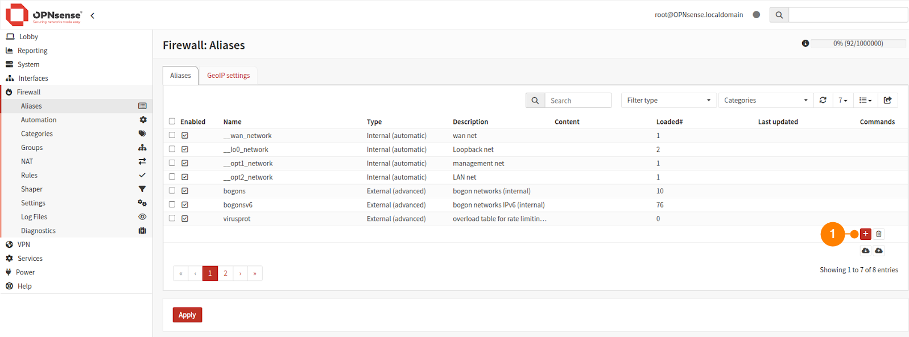The image size is (909, 337).
Task: Open the rows-per-page dropdown showing 7
Action: [x=842, y=101]
